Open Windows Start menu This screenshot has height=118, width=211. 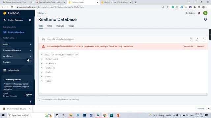tap(3, 115)
